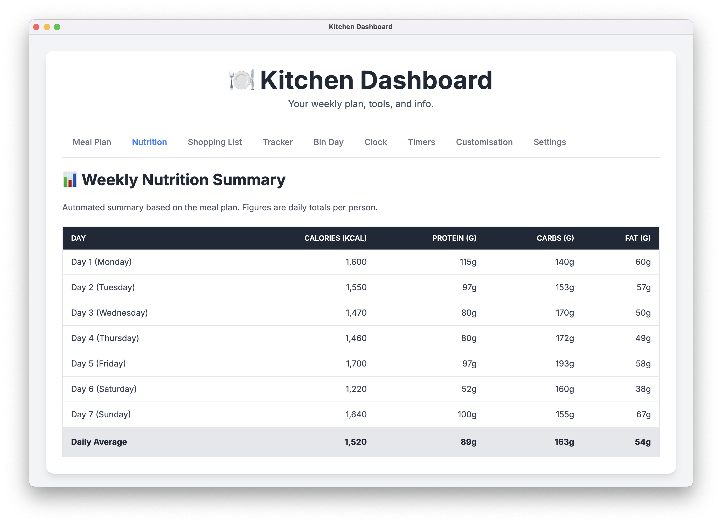The image size is (722, 525).
Task: Click Sunday's 155g carbs value
Action: coord(565,415)
